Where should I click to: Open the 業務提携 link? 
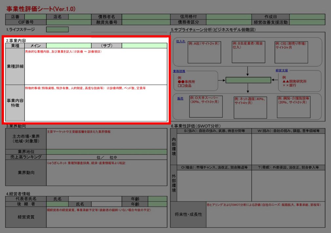tap(179, 71)
